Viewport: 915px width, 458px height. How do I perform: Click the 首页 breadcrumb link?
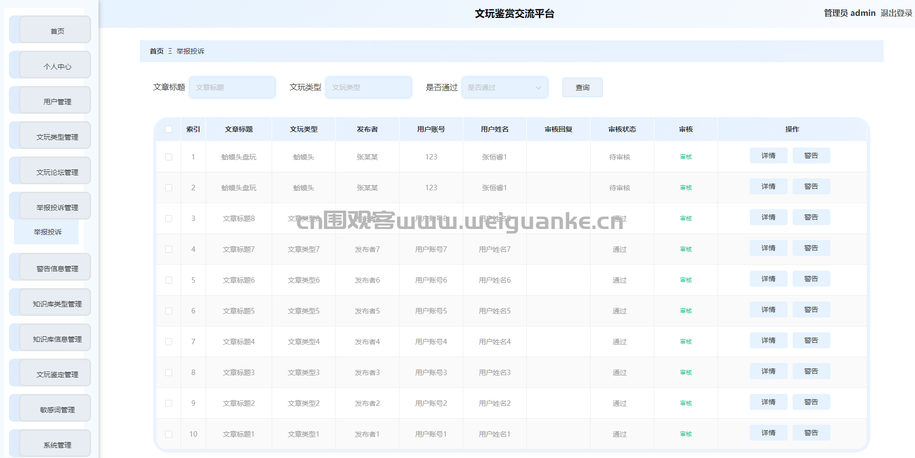coord(156,51)
